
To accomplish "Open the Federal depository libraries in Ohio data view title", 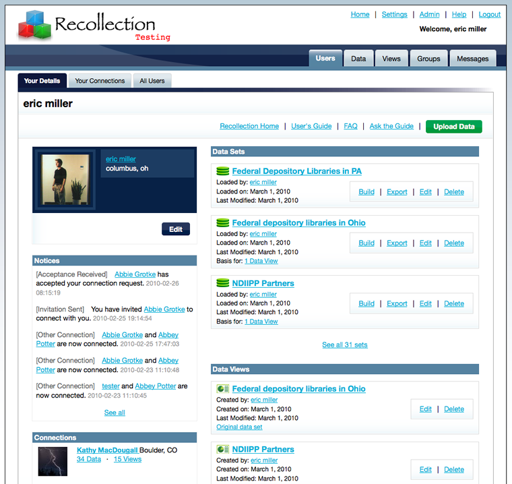I will [298, 388].
